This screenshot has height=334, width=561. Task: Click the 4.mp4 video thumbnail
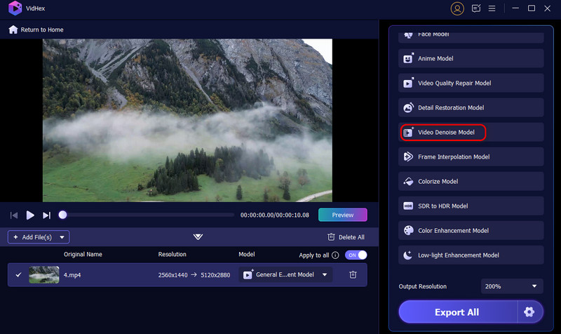44,274
